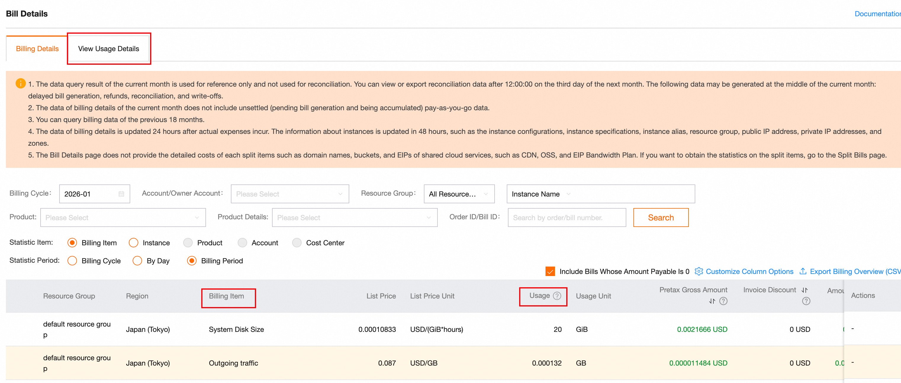Click the Usage column help icon
The width and height of the screenshot is (901, 383).
point(557,296)
